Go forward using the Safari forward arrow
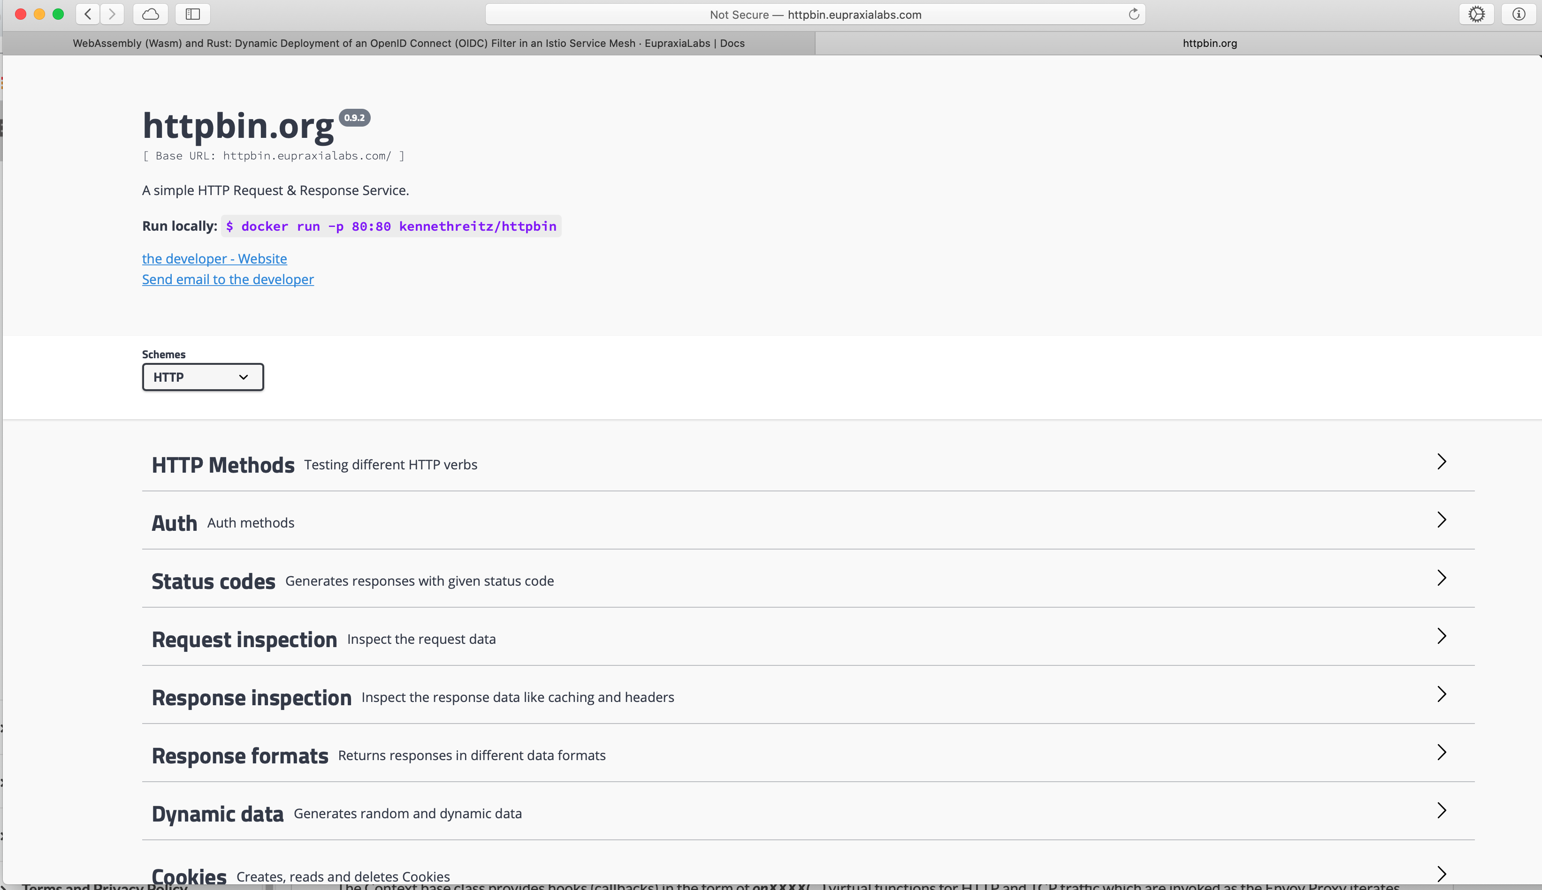Screen dimensions: 1542x890 pyautogui.click(x=112, y=14)
